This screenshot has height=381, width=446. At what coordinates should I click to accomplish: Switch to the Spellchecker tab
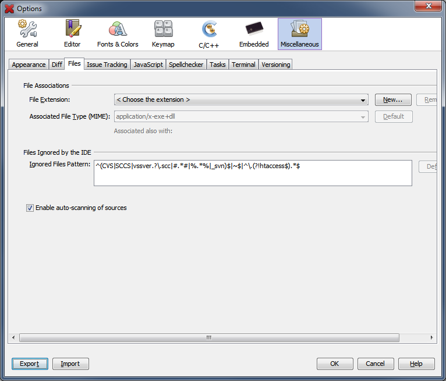coord(186,65)
